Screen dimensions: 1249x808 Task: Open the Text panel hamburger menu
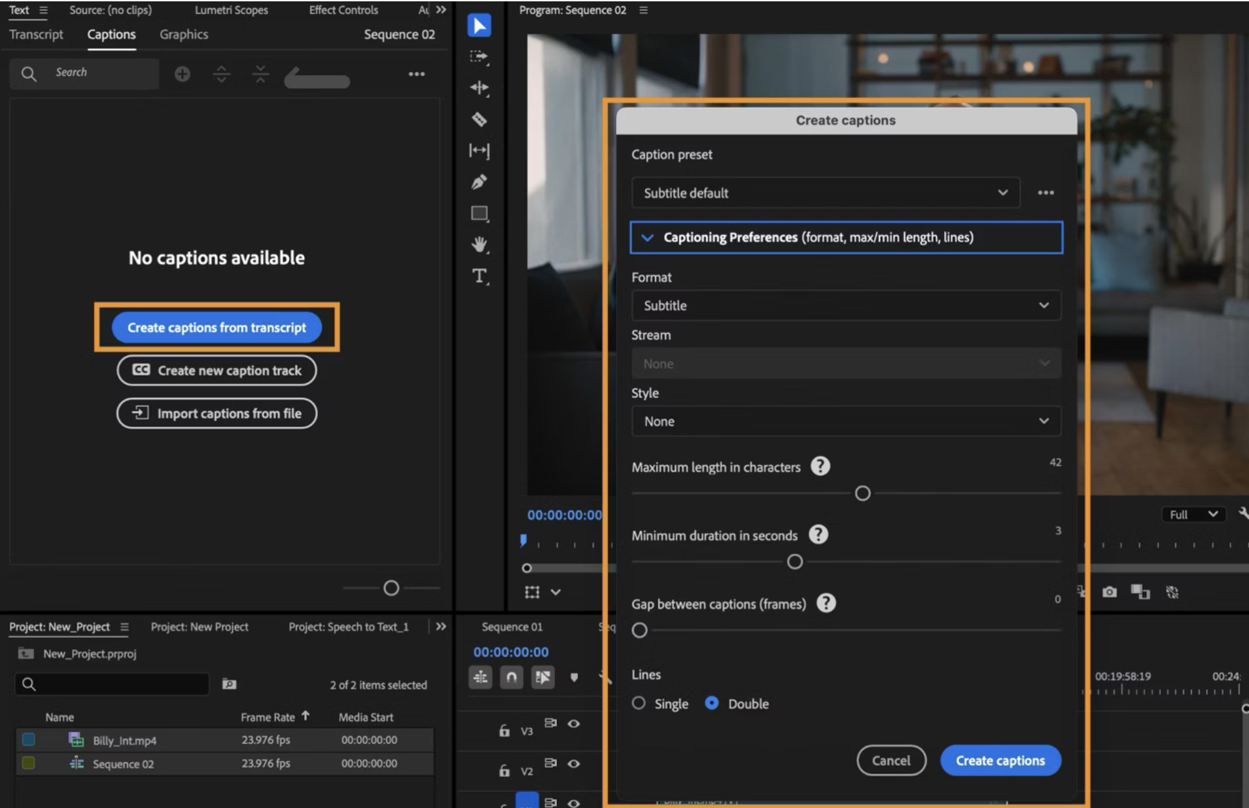43,10
